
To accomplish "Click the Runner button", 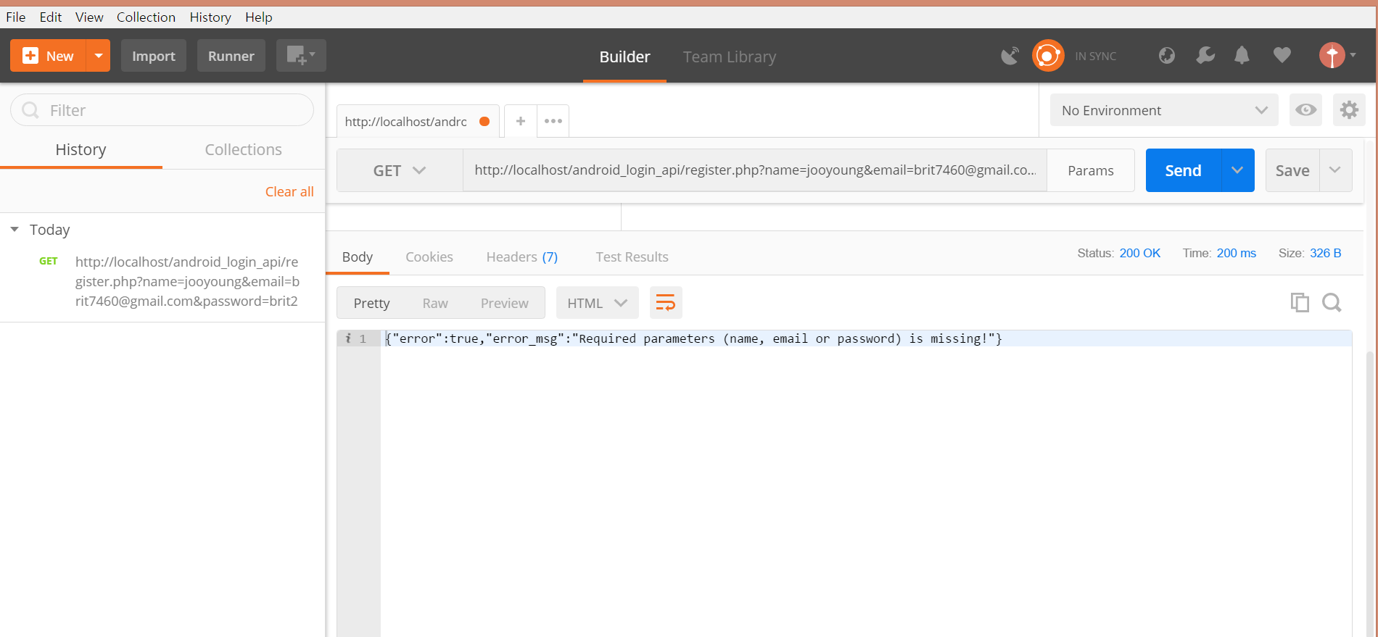I will [231, 56].
